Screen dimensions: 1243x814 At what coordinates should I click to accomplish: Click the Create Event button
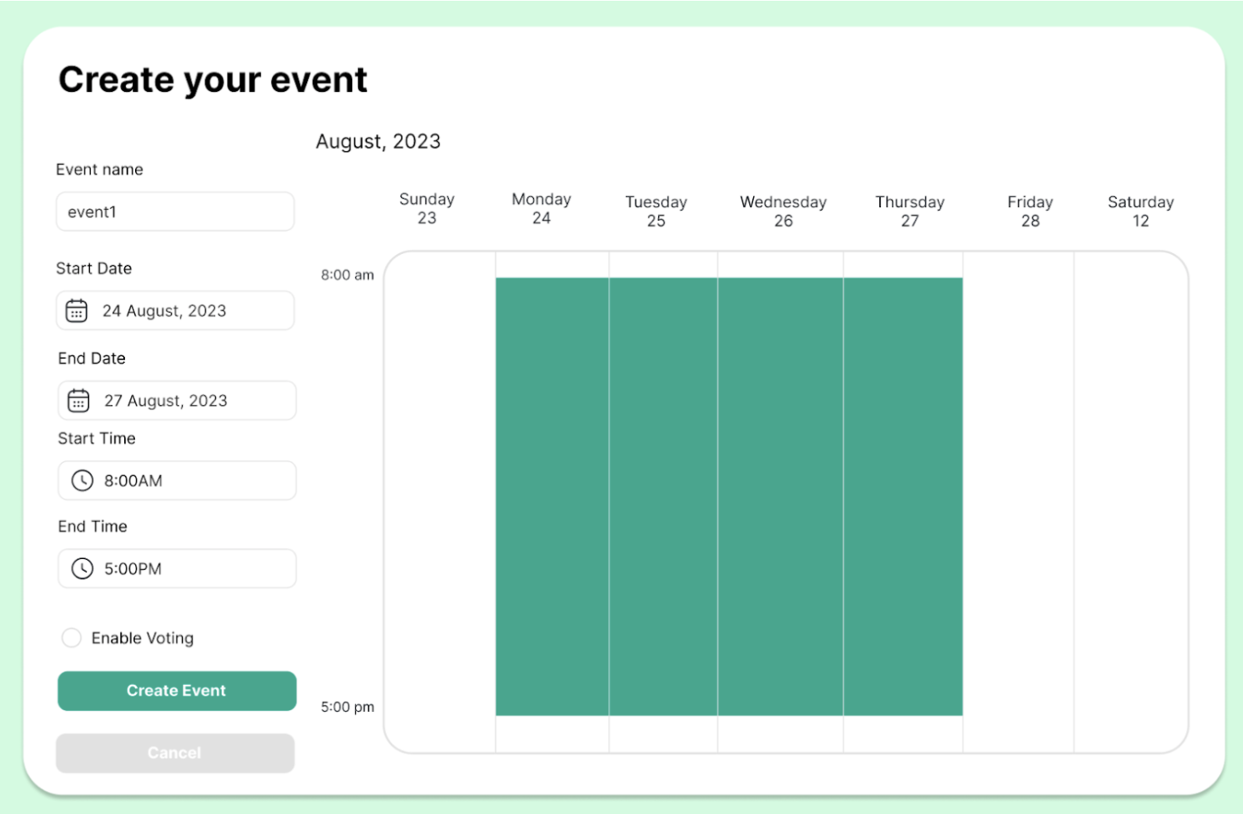click(x=177, y=691)
